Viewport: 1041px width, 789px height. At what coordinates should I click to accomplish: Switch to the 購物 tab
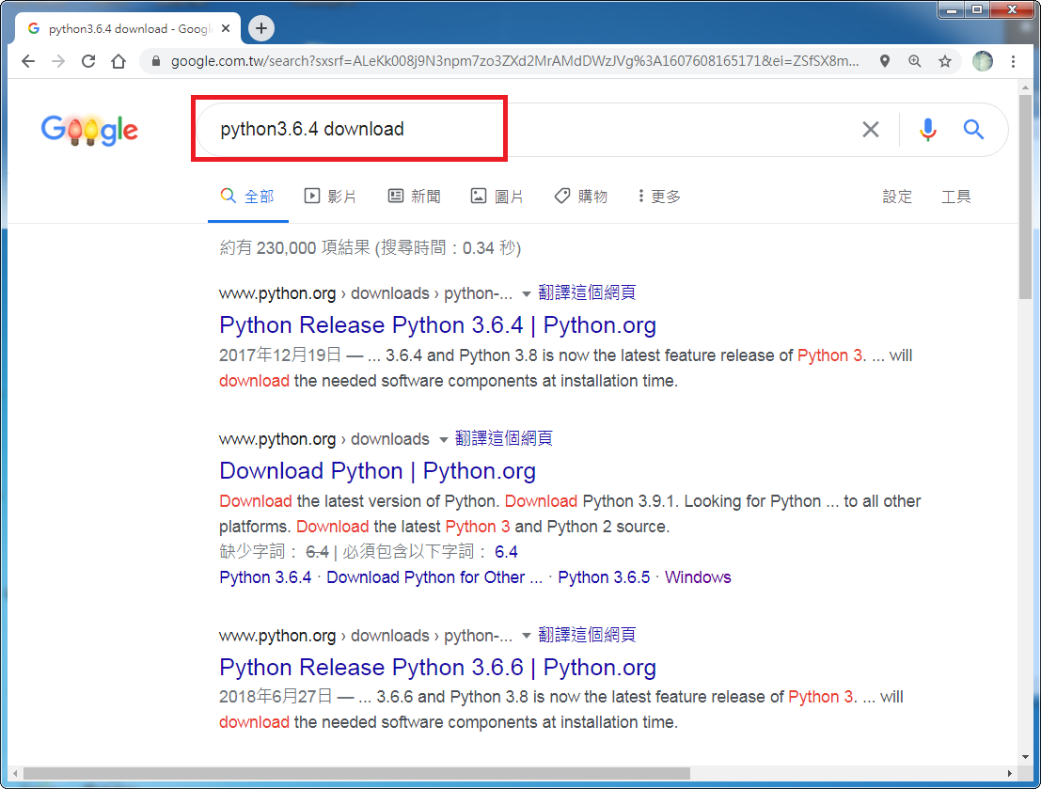[581, 196]
